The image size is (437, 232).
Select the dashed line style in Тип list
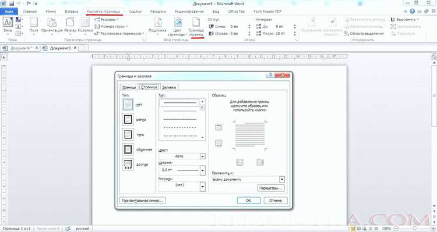[x=180, y=128]
